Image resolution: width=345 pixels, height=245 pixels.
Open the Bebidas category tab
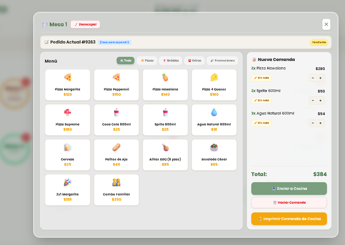tap(171, 60)
